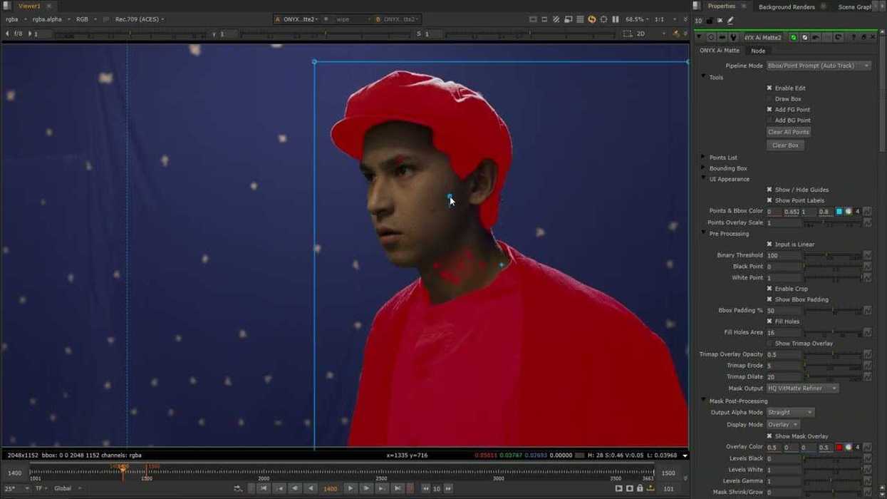887x499 pixels.
Task: Click the diagonal stripes icon in the viewer toolbar
Action: [556, 19]
